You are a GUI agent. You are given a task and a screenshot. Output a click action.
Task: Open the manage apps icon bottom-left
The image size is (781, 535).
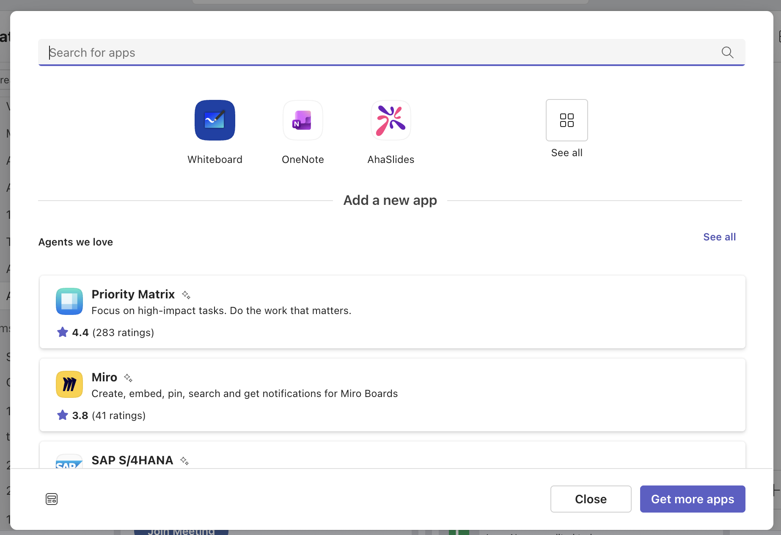[x=52, y=499]
